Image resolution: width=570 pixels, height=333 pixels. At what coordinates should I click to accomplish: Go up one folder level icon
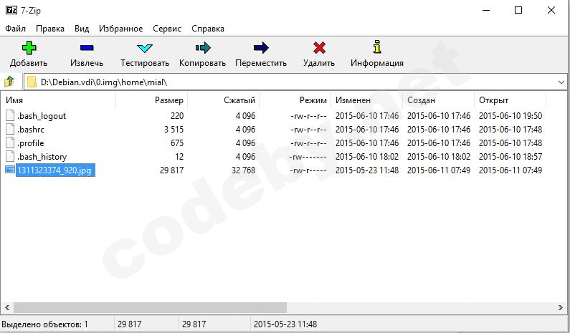pyautogui.click(x=9, y=82)
